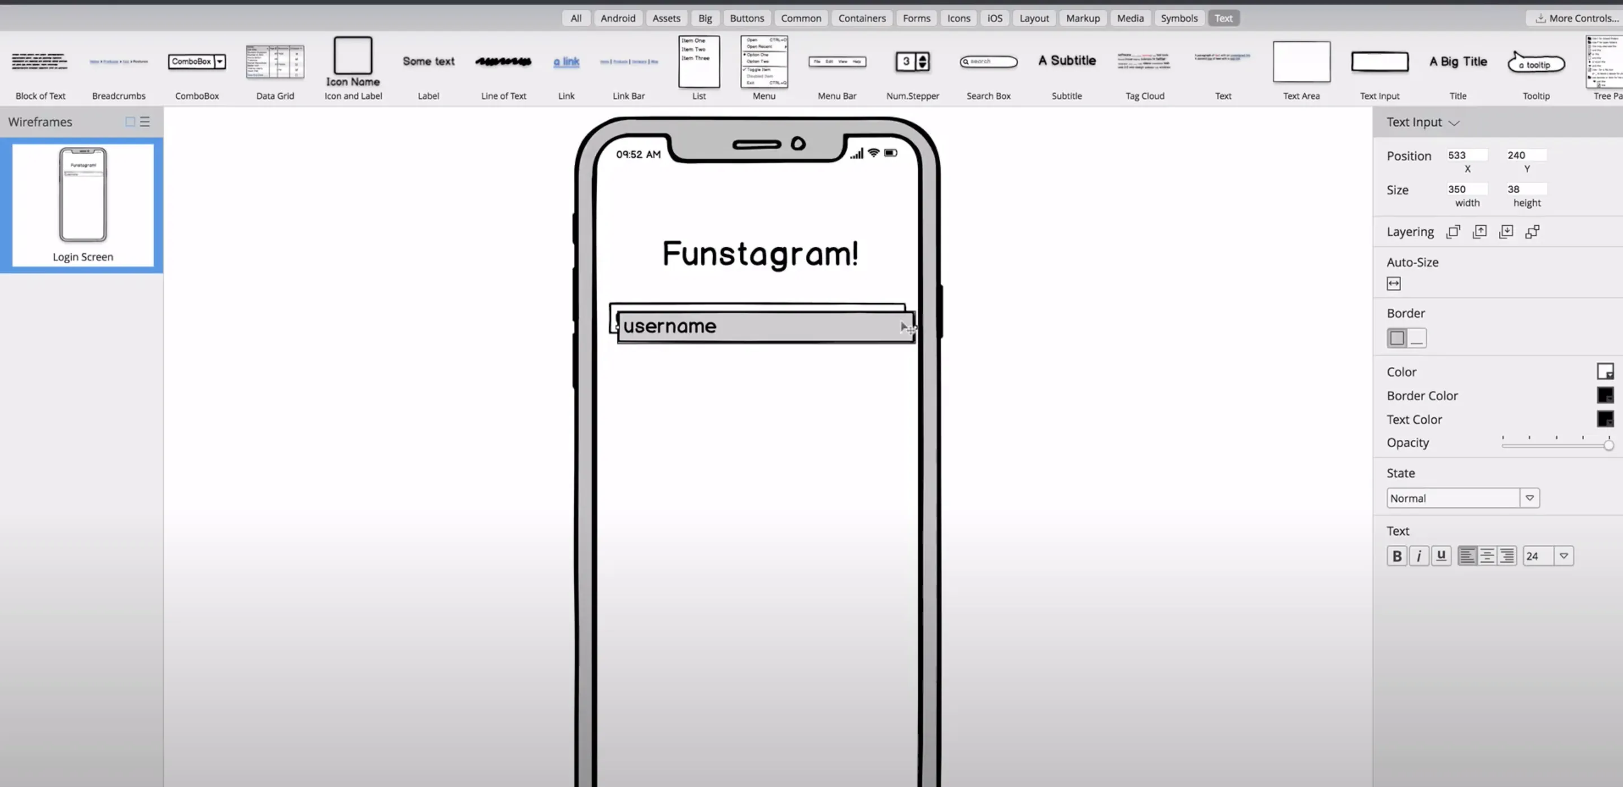The image size is (1623, 787).
Task: Pick the List control
Action: click(699, 68)
